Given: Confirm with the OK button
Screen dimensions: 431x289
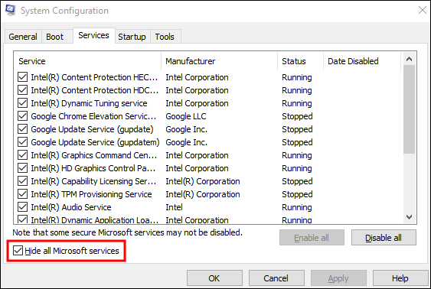Looking at the screenshot, I should [214, 278].
